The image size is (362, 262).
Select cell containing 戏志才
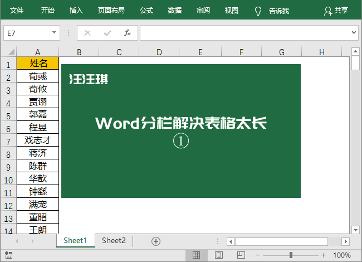tap(38, 140)
